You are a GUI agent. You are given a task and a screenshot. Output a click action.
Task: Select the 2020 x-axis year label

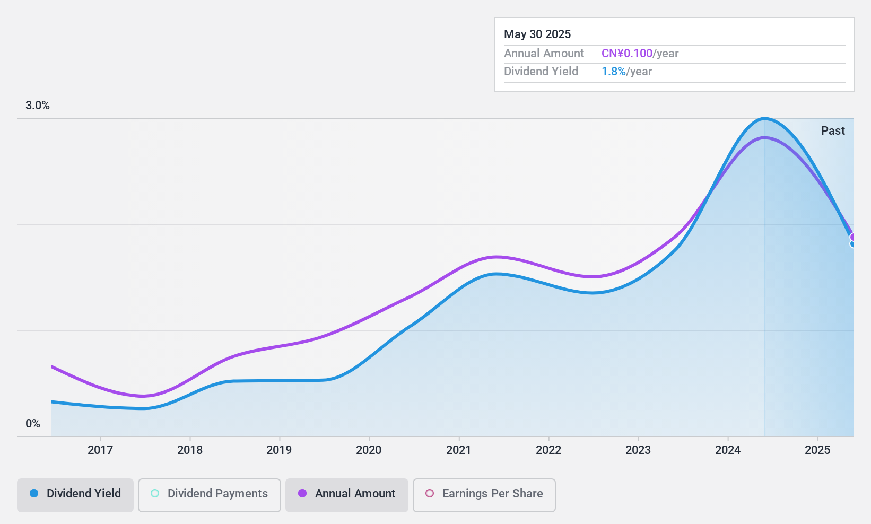(369, 450)
